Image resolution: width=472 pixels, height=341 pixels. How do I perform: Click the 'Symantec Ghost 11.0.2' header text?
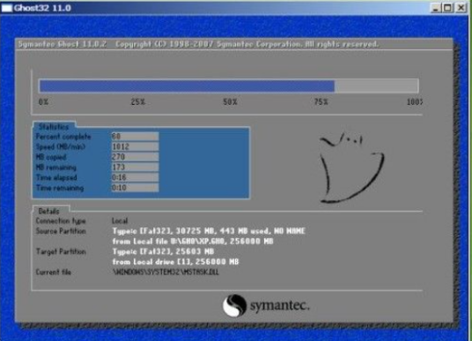[x=63, y=44]
